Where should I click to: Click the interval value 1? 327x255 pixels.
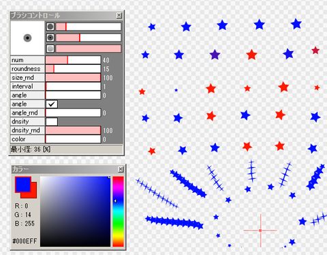pos(104,87)
